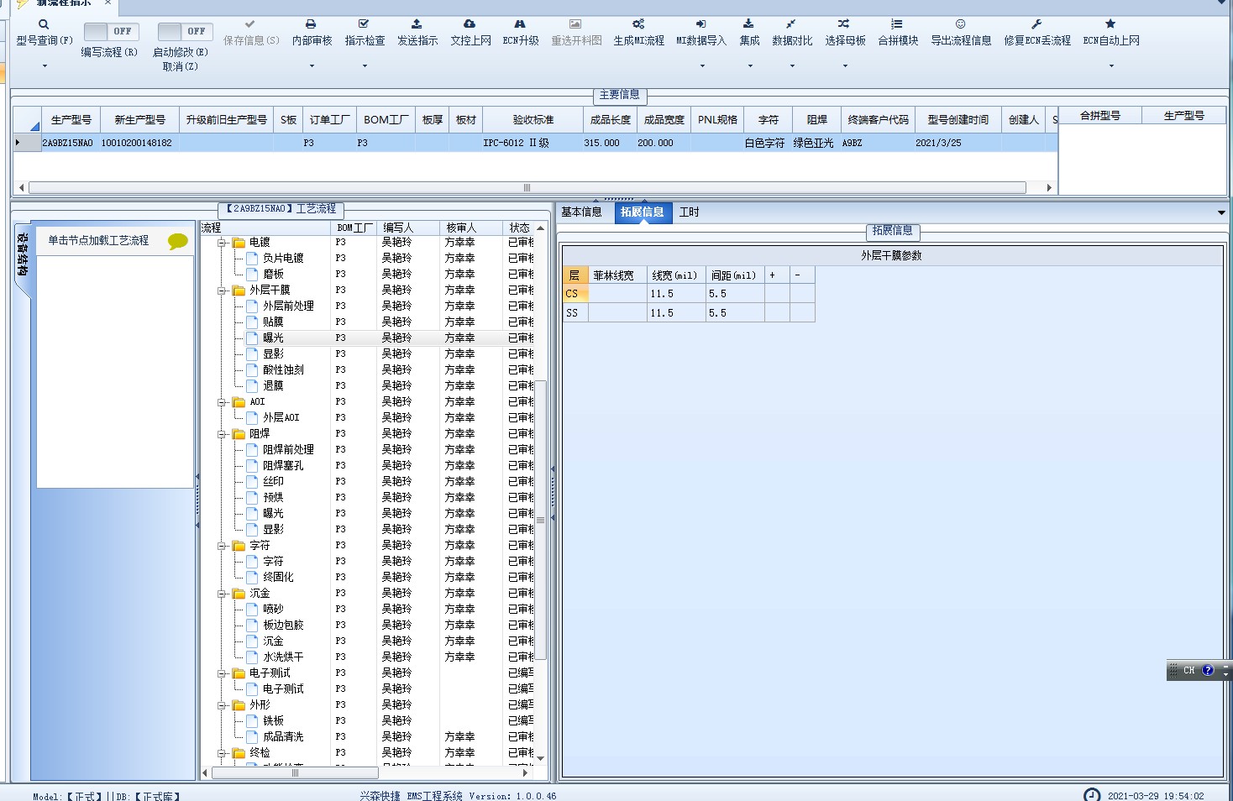Image resolution: width=1233 pixels, height=801 pixels.
Task: Switch to the 工时 tab
Action: point(689,212)
